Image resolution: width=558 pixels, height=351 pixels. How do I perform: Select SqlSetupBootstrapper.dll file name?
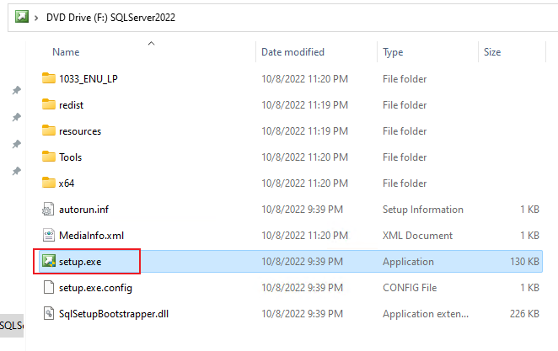[114, 314]
